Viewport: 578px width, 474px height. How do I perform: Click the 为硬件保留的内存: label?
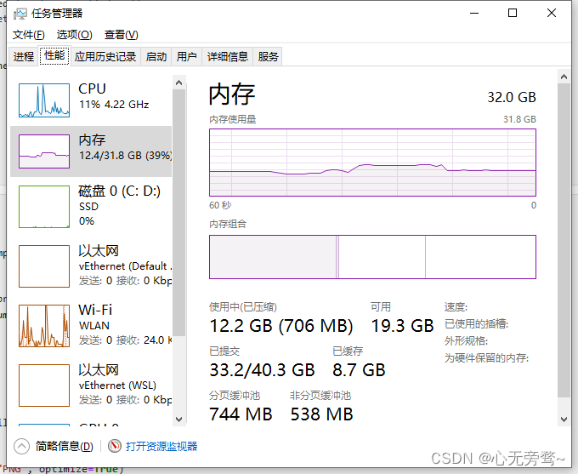[486, 357]
